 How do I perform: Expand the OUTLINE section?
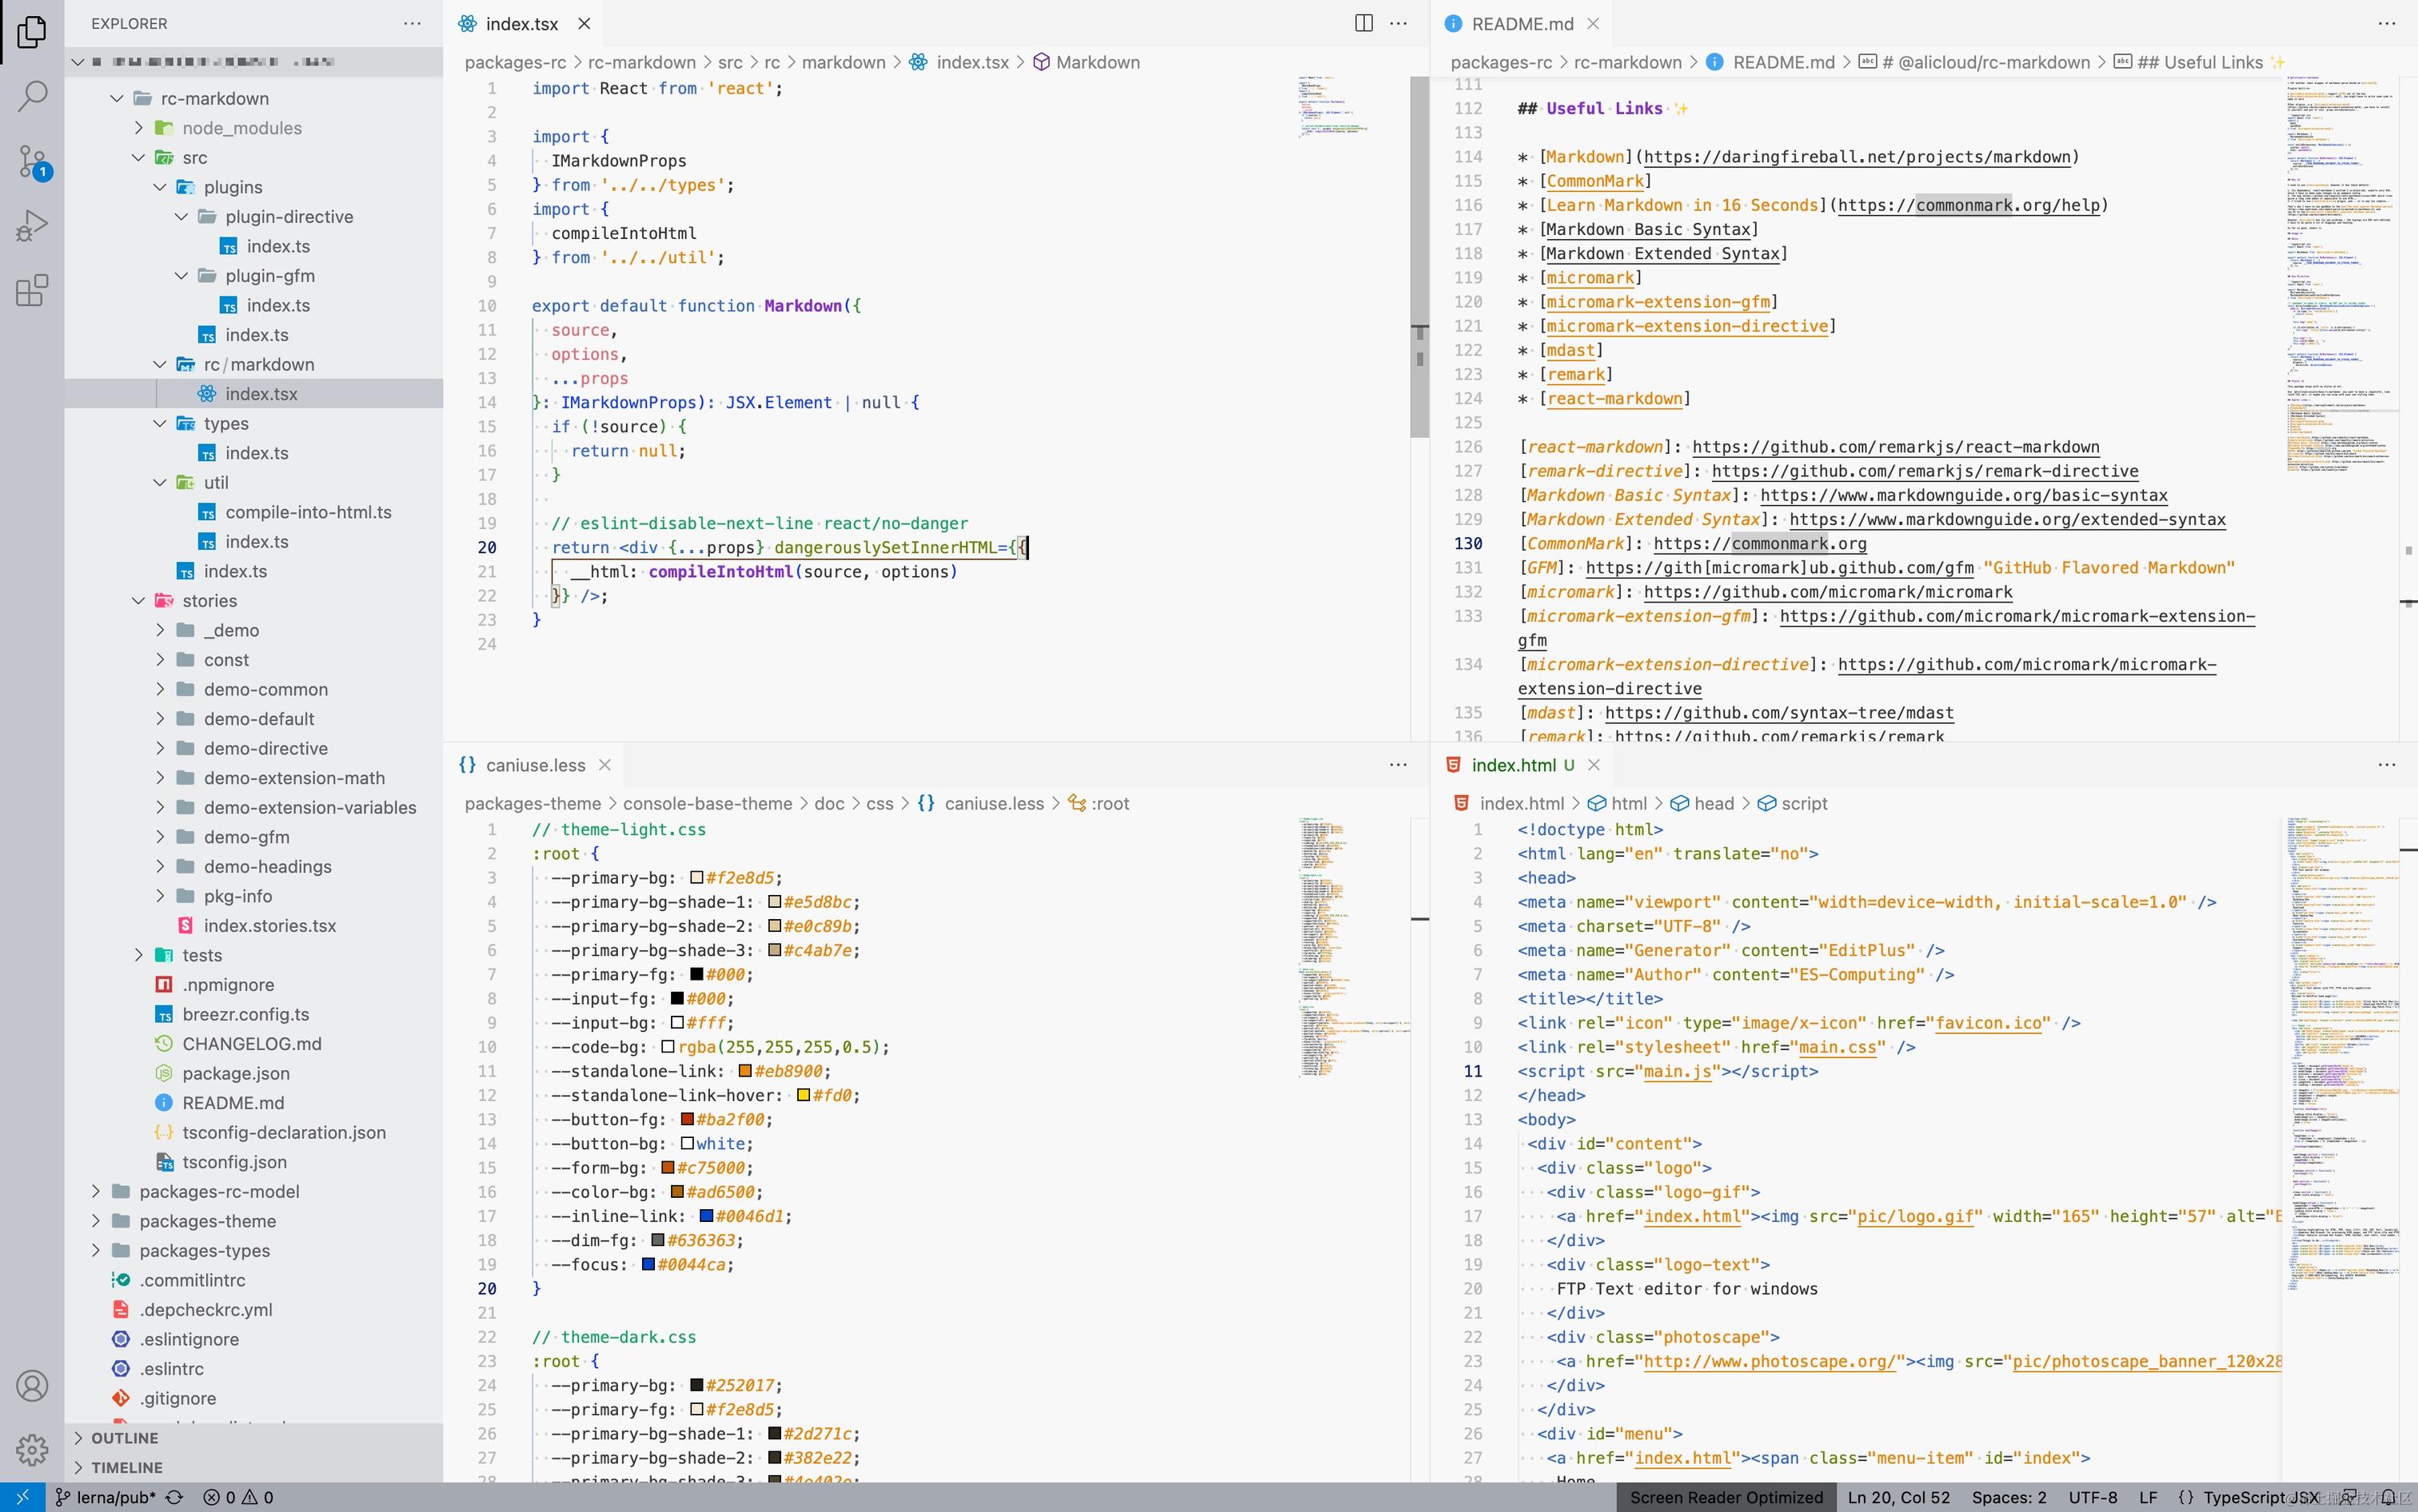pos(124,1438)
